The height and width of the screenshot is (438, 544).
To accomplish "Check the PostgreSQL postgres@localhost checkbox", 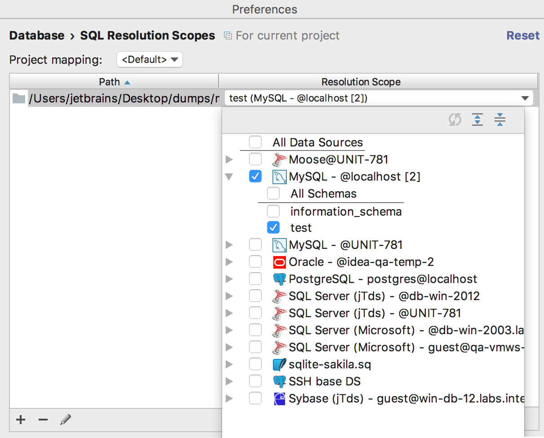I will point(255,279).
